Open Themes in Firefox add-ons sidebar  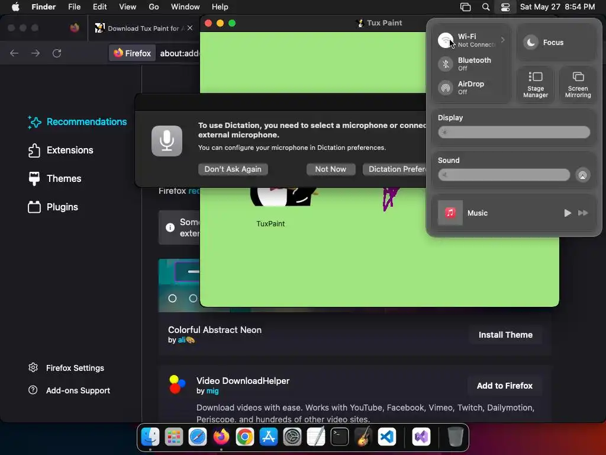click(54, 178)
